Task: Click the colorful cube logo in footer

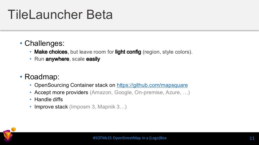Action: (7, 136)
